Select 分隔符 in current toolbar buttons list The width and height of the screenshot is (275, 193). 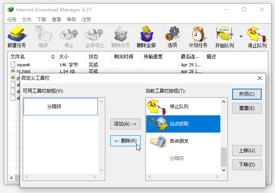click(x=183, y=158)
